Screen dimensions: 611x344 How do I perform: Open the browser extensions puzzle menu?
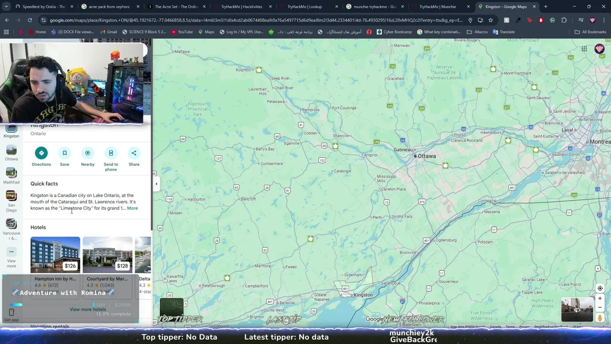564,20
